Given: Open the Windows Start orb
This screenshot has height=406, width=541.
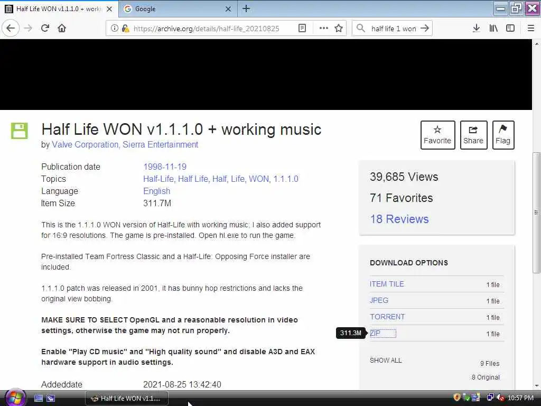Looking at the screenshot, I should 14,398.
